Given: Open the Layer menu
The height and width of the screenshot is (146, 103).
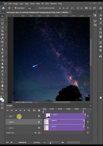Looking at the screenshot, I should pyautogui.click(x=21, y=4).
